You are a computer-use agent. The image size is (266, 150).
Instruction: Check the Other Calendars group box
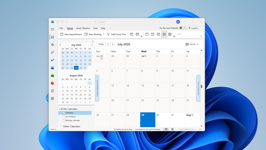[x=62, y=126]
